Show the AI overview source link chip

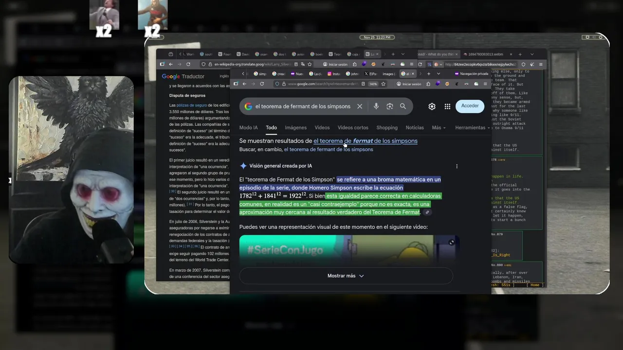click(x=427, y=212)
